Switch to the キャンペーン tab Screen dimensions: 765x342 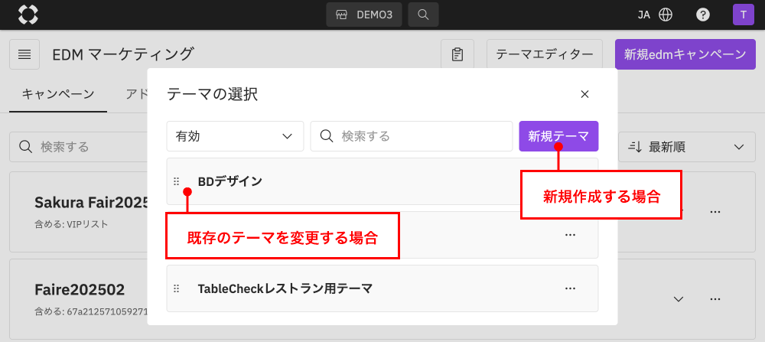pos(58,93)
